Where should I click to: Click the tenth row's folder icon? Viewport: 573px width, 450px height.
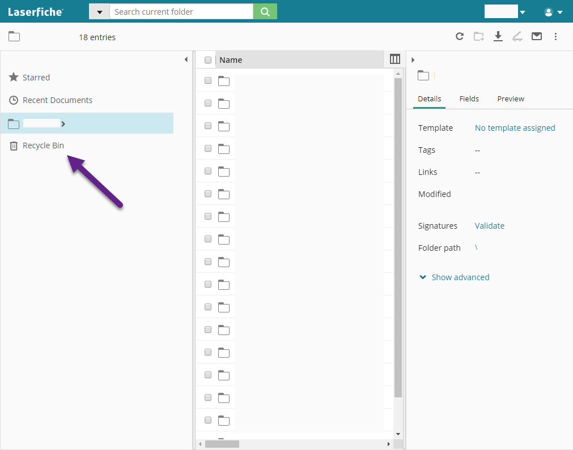pyautogui.click(x=224, y=285)
